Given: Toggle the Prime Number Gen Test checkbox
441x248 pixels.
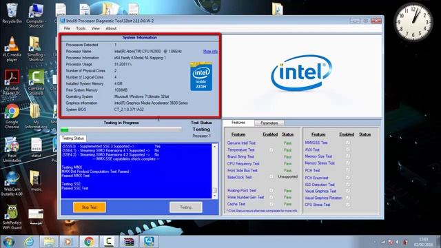Looking at the screenshot, I should tap(271, 197).
